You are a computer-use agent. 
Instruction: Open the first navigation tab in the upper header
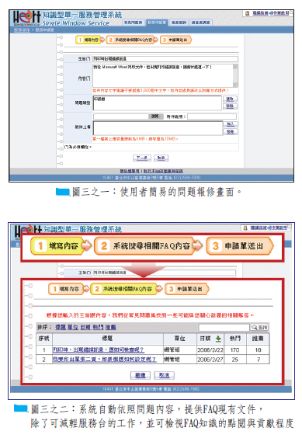tap(134, 23)
